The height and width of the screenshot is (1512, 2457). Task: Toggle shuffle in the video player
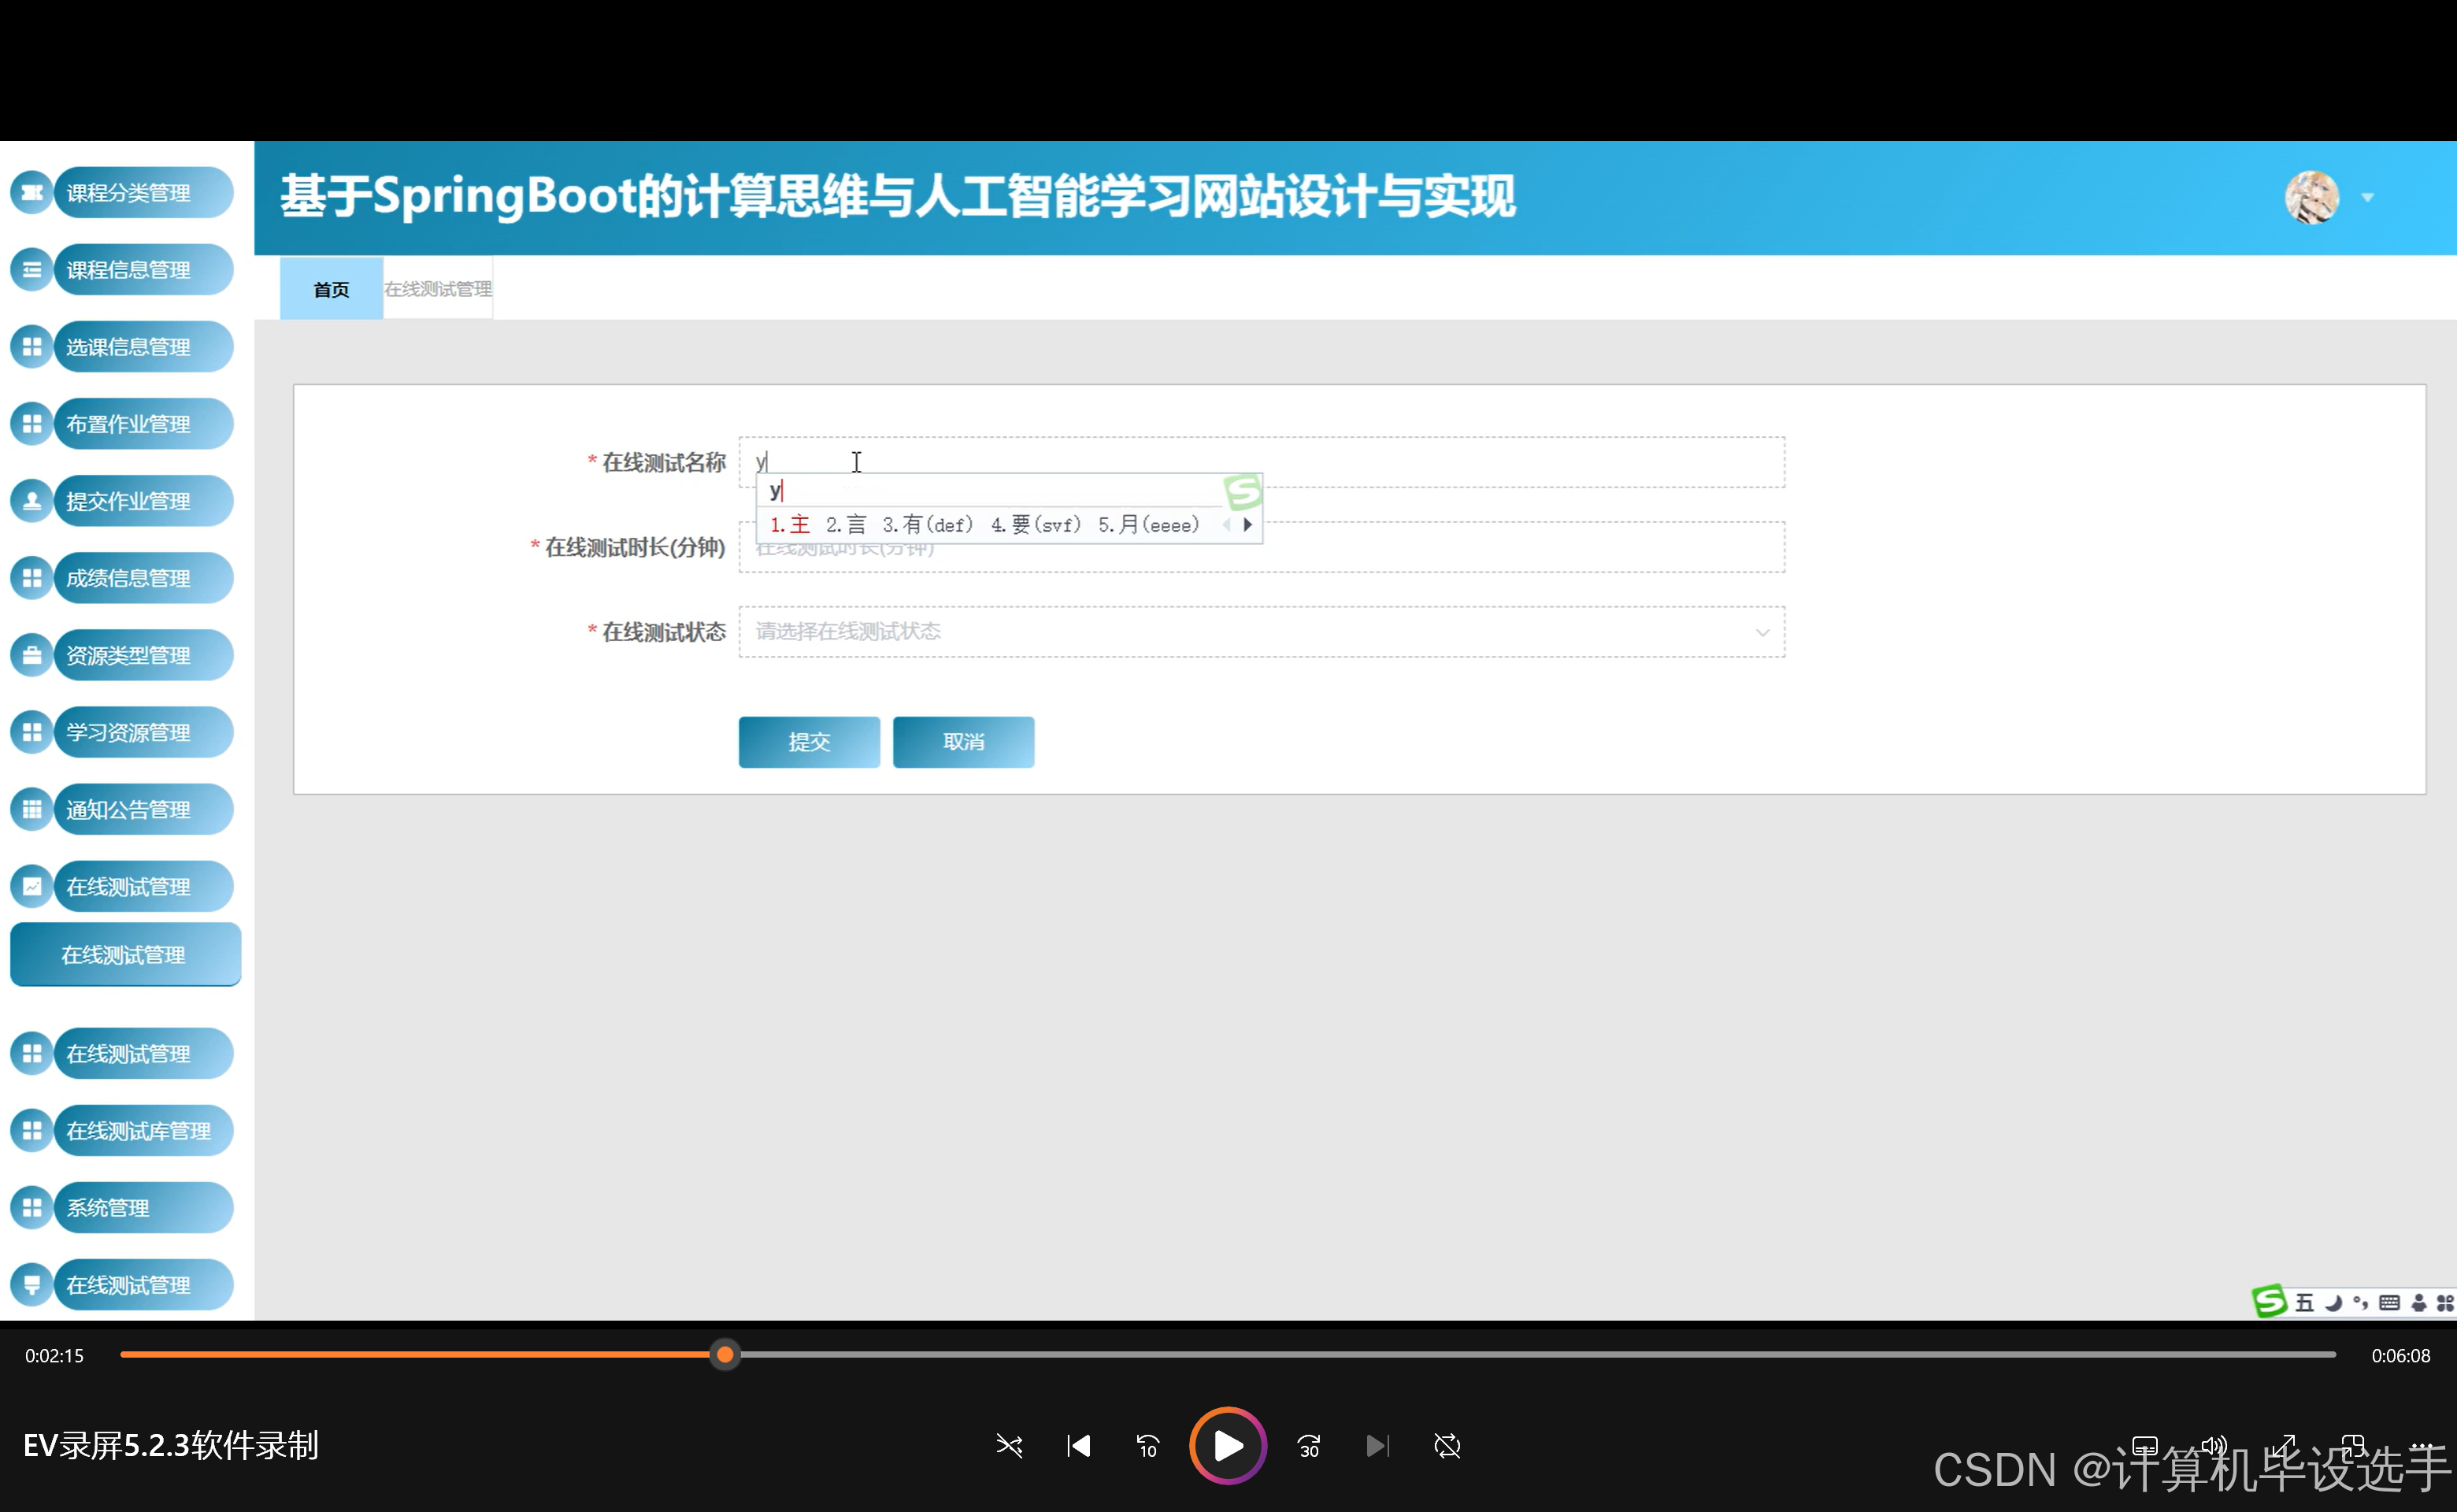click(x=1009, y=1445)
